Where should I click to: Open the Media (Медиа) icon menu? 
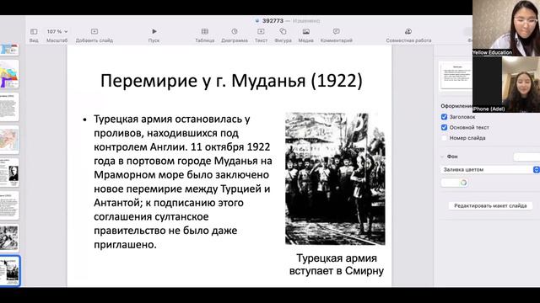coord(305,32)
